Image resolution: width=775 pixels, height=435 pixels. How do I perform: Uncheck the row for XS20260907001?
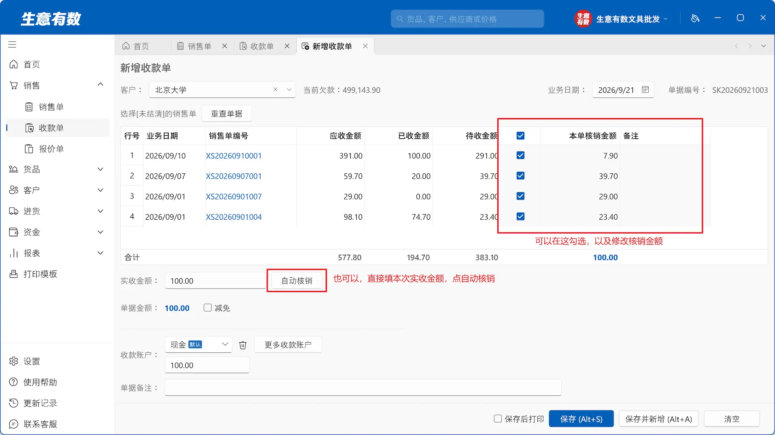pos(521,176)
